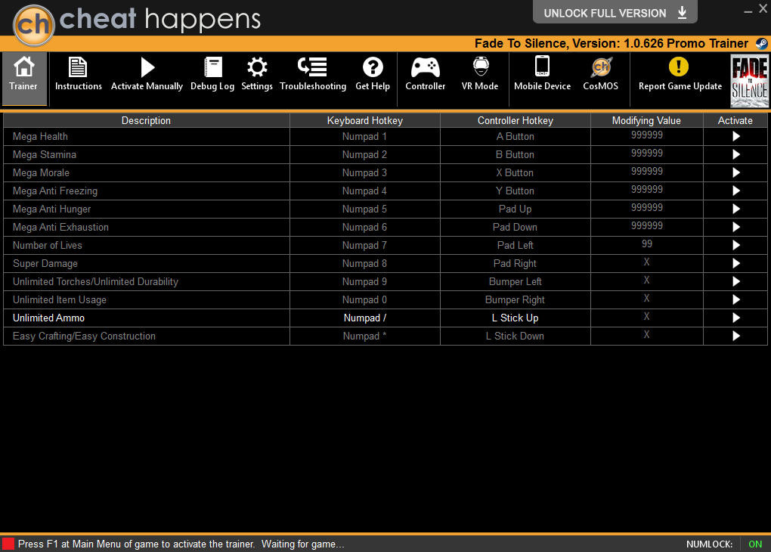Image resolution: width=771 pixels, height=552 pixels.
Task: Activate Mega Anti Freezing cheat
Action: point(735,191)
